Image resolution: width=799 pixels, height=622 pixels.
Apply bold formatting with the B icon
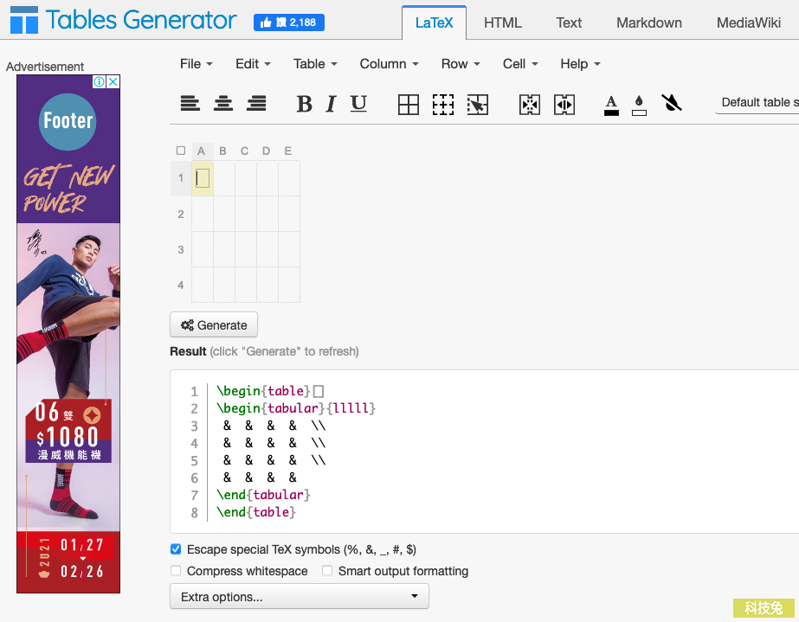click(304, 103)
